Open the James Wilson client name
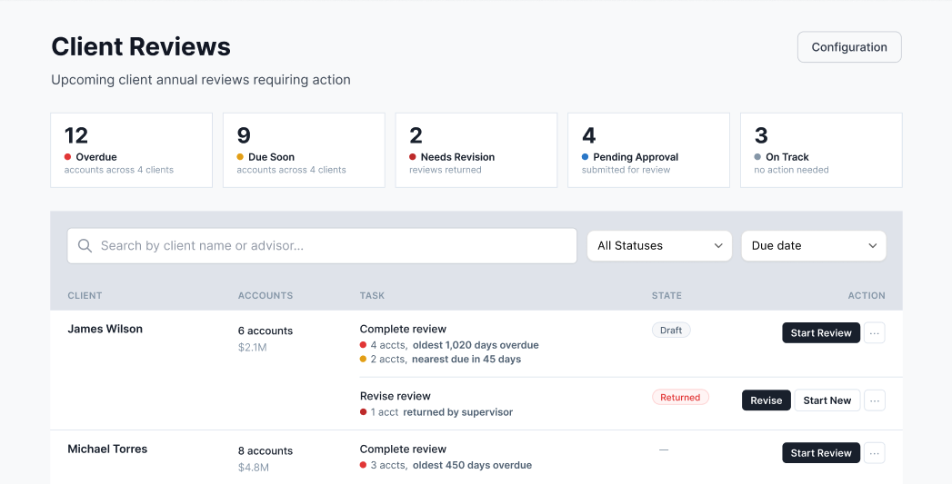Screen dimensions: 952x484 (105, 330)
